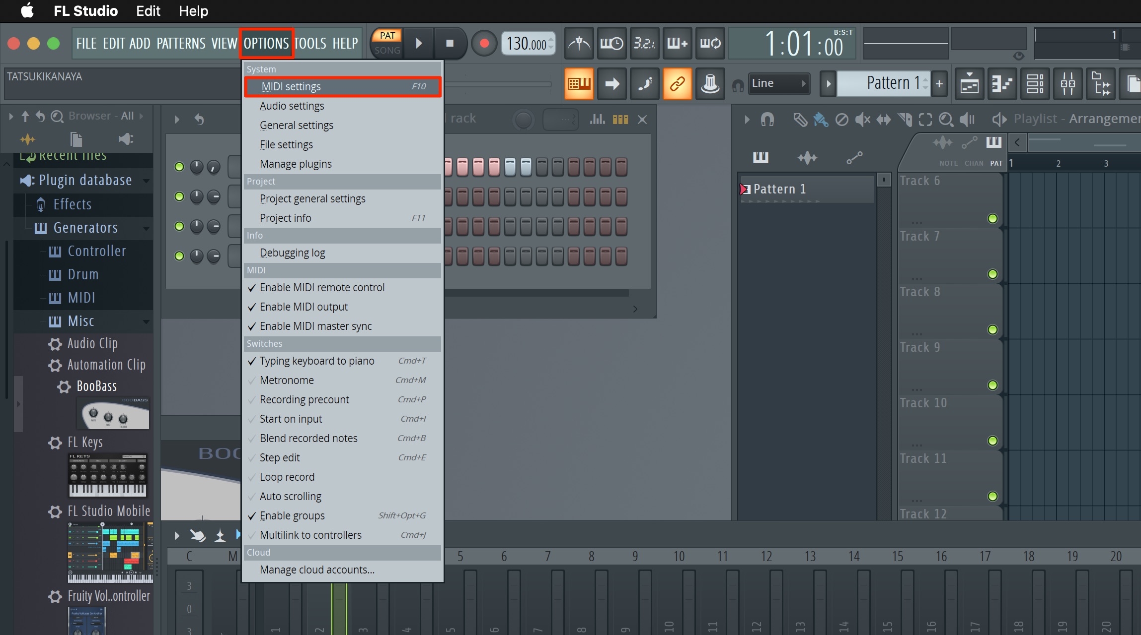Click the red record button
Screen dimensions: 1141x635
point(484,44)
